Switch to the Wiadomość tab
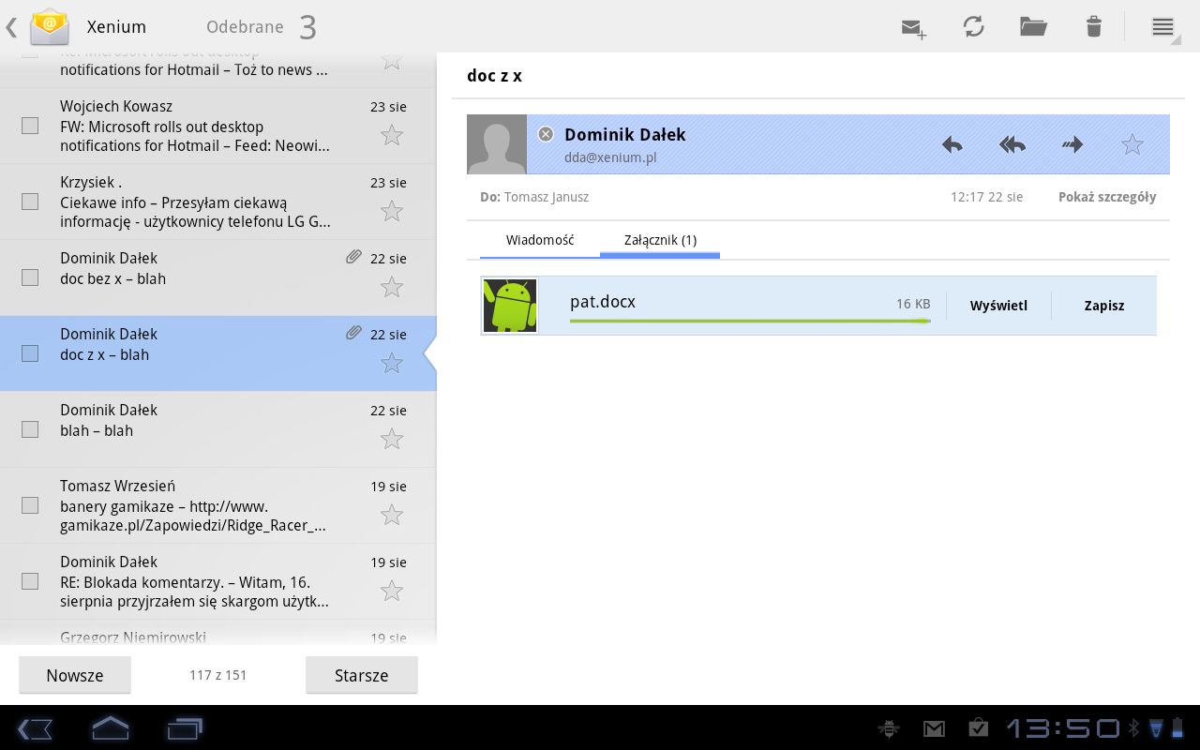Screen dimensions: 1200x750 540,240
